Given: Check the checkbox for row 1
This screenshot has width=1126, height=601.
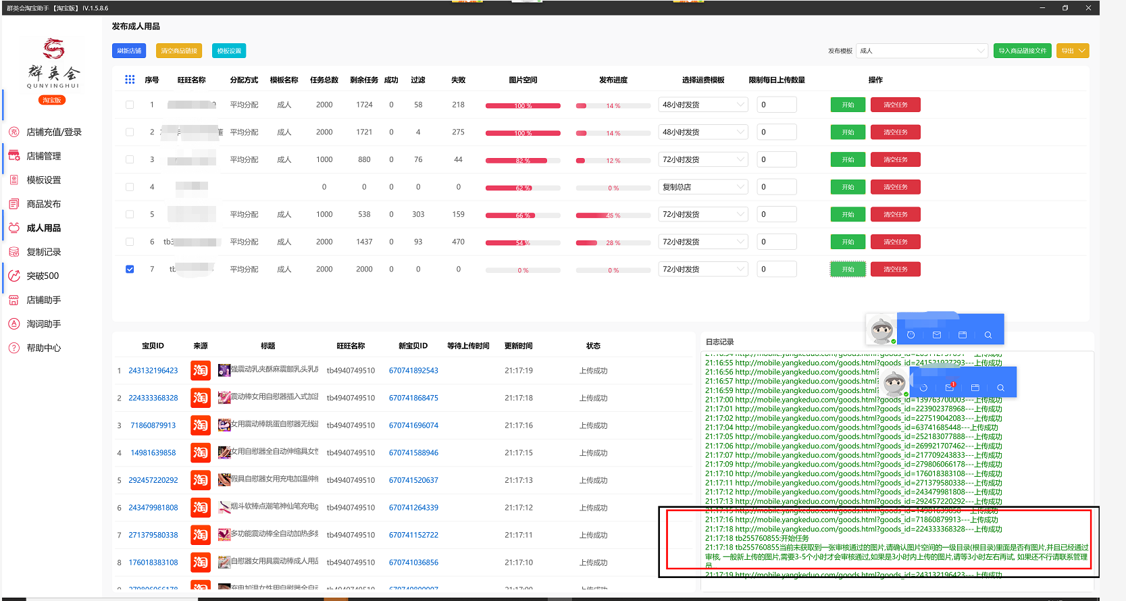Looking at the screenshot, I should tap(130, 105).
